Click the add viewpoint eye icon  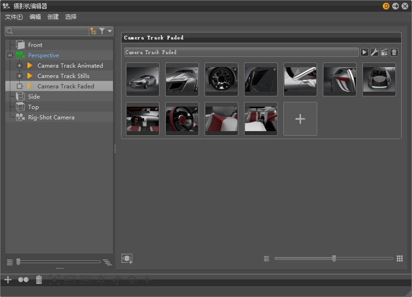click(127, 258)
